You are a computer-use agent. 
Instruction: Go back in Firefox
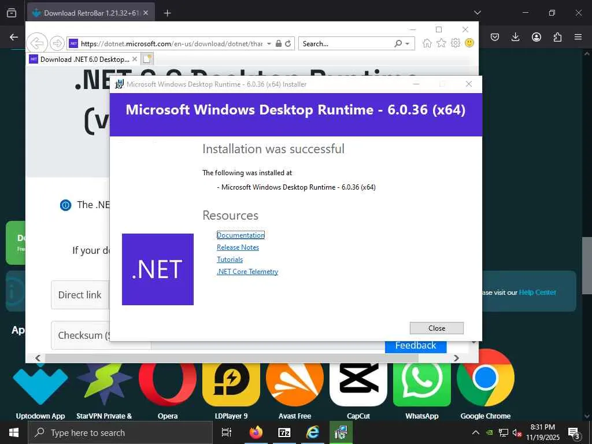(x=14, y=37)
